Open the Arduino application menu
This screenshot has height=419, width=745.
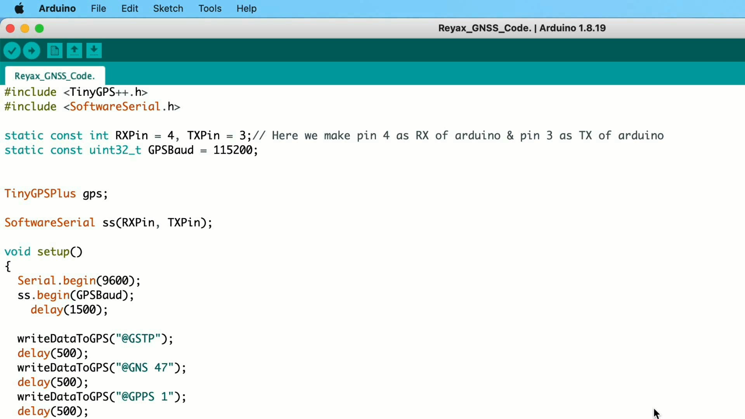coord(57,9)
